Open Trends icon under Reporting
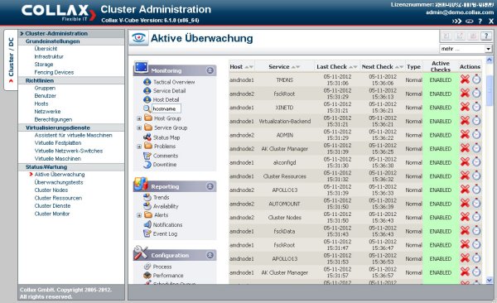 pos(147,197)
